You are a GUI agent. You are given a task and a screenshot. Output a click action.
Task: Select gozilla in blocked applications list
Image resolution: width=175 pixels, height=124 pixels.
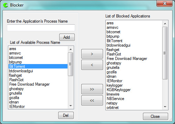134,72
